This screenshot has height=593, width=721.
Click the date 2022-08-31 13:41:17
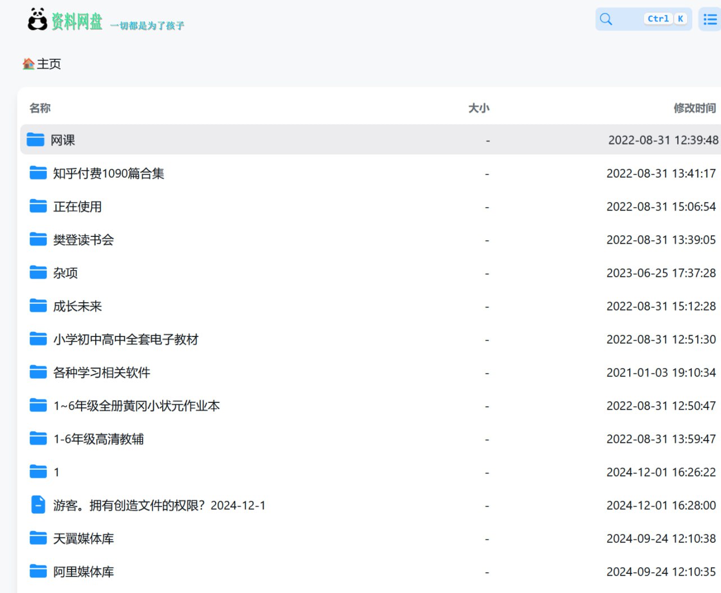pos(661,173)
